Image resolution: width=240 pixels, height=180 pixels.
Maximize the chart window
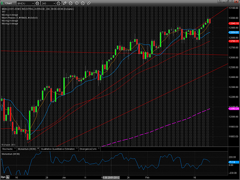pos(232,2)
